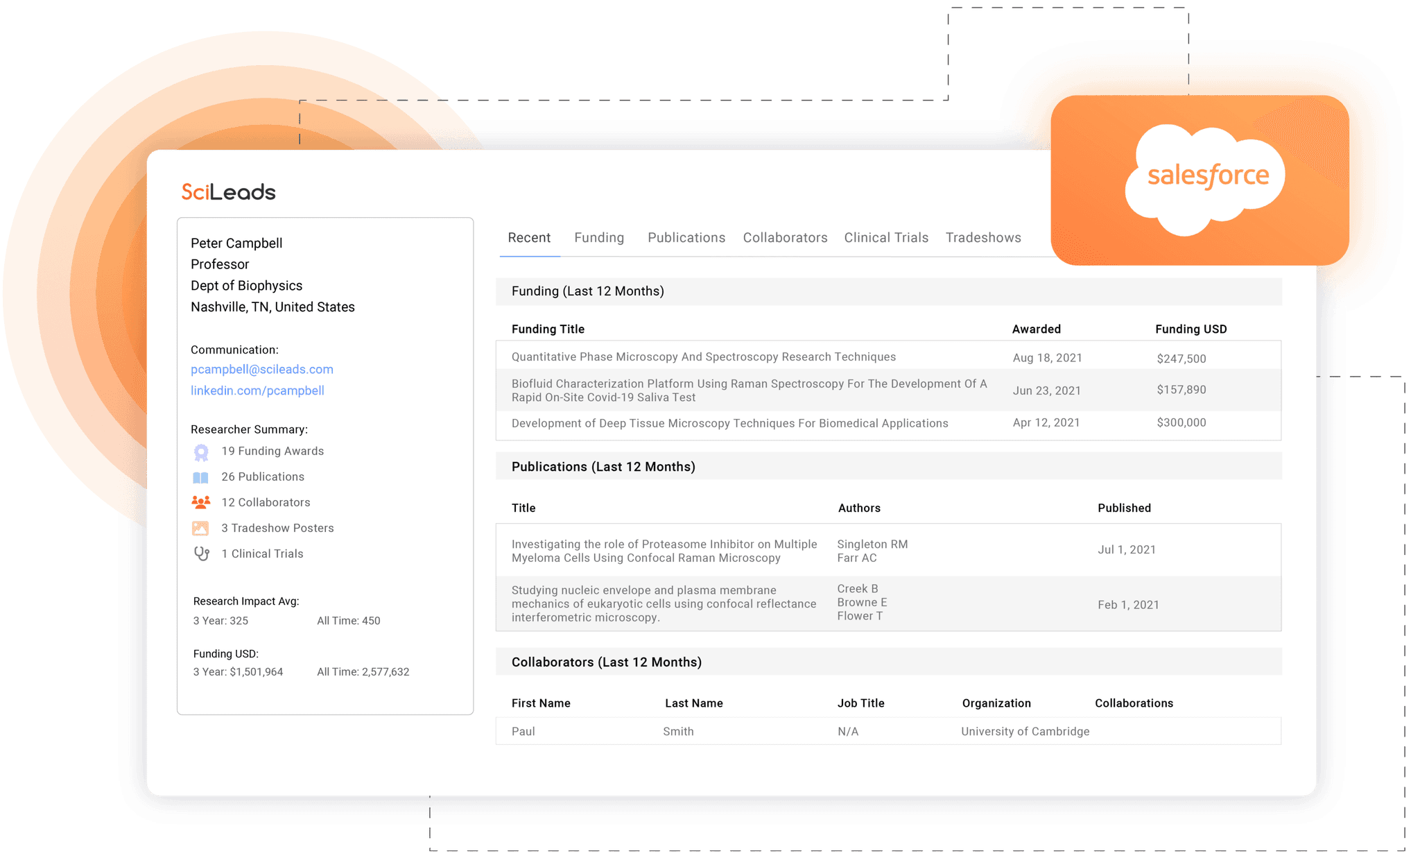The width and height of the screenshot is (1420, 858).
Task: Click the Job Title column header
Action: click(x=860, y=703)
